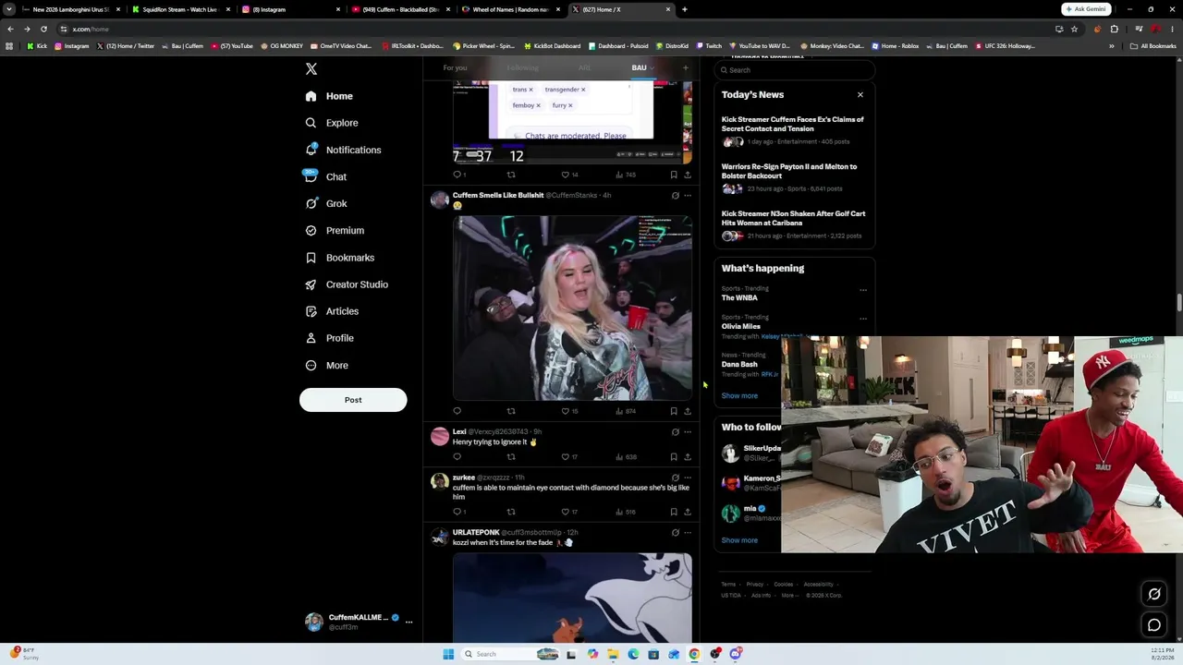Viewport: 1183px width, 665px height.
Task: Open Explore from the sidebar
Action: [x=332, y=123]
